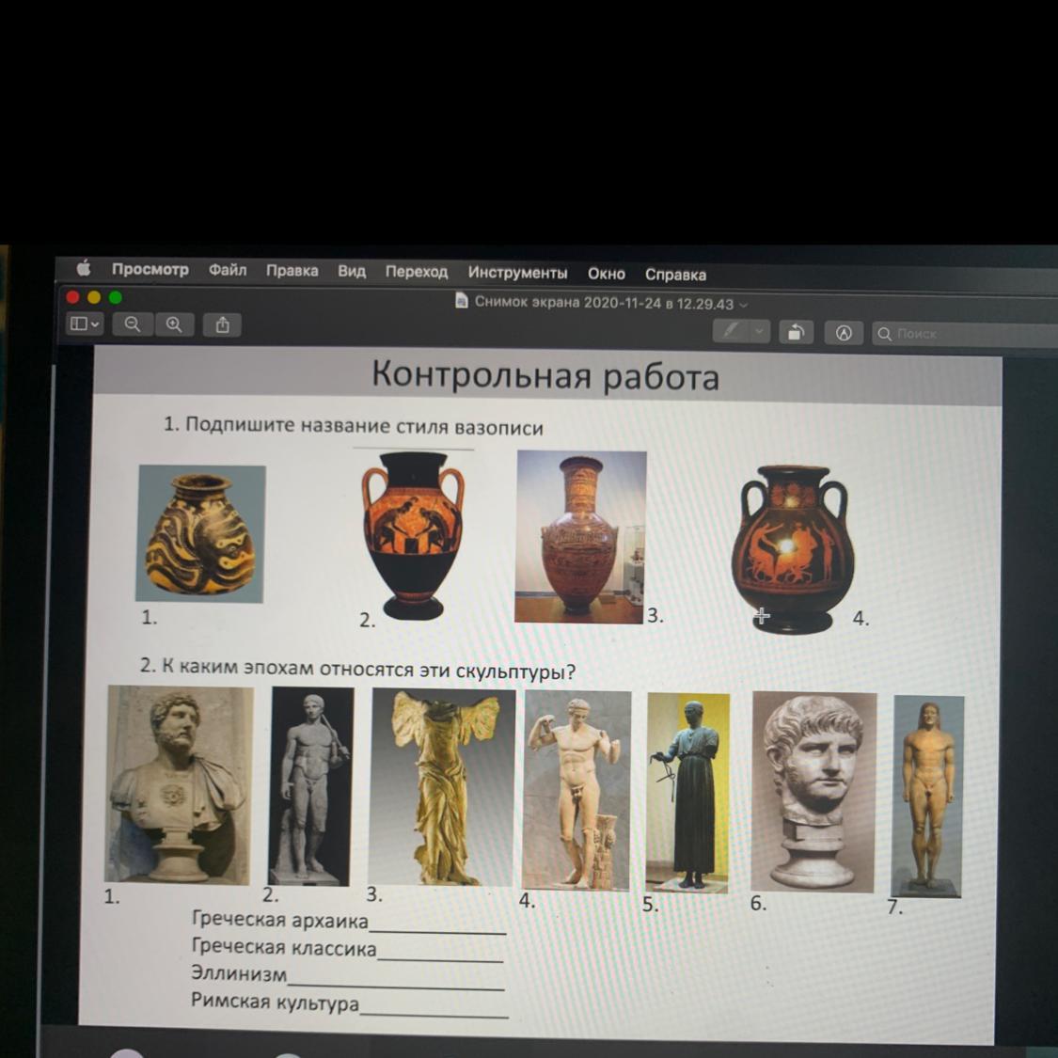Click the winged Nike statue image 3
Screen dimensions: 1058x1058
[x=443, y=787]
